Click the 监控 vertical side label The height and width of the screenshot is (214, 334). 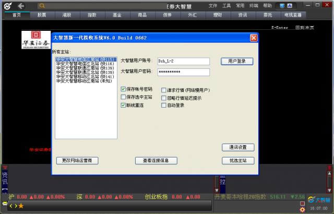pyautogui.click(x=223, y=180)
